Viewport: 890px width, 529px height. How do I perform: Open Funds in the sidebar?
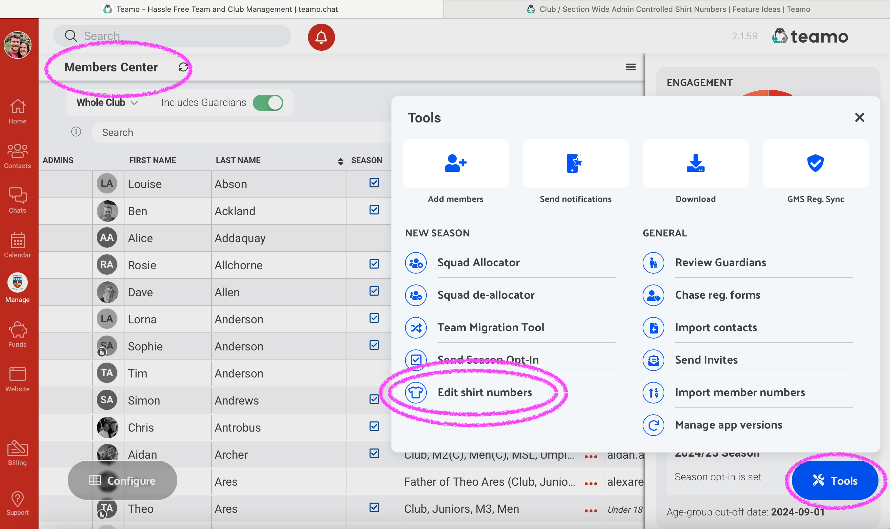(18, 335)
